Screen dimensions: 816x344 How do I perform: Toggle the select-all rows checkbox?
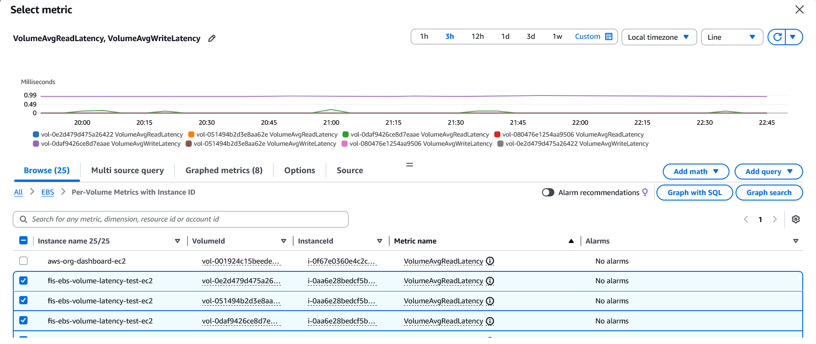tap(23, 241)
